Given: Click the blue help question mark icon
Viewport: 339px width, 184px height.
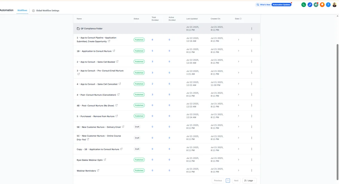Looking at the screenshot, I should tap(328, 5).
